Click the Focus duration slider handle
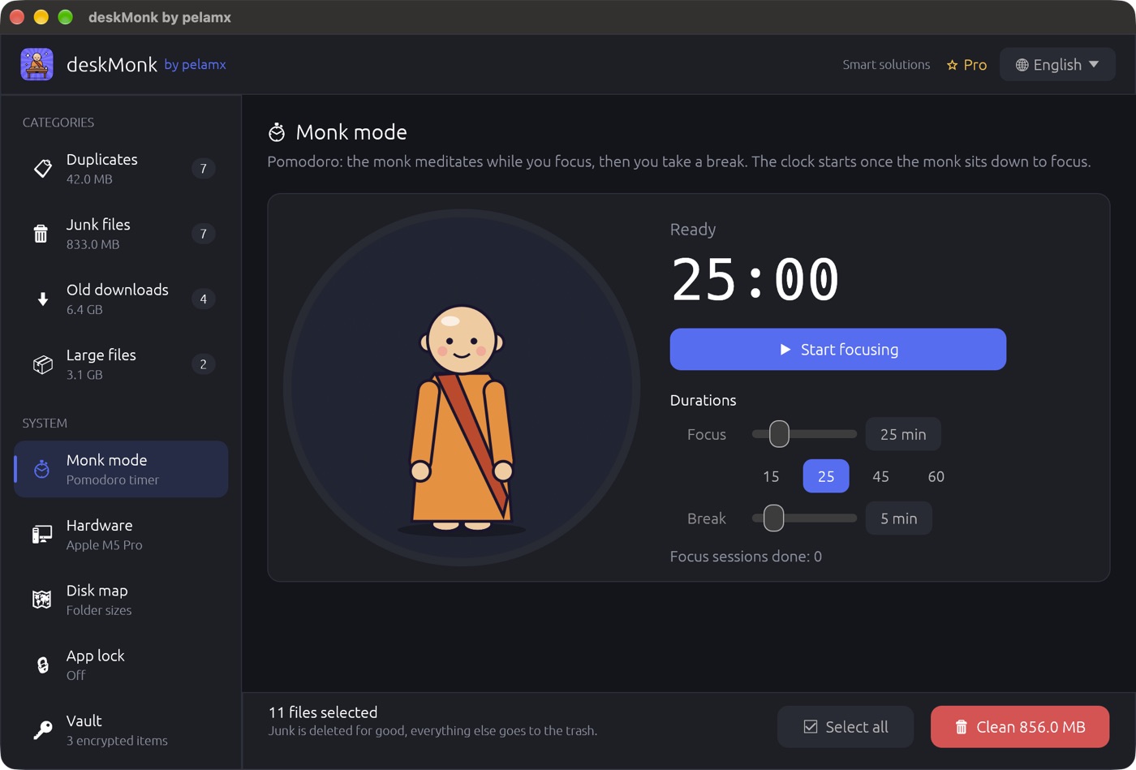1136x770 pixels. [779, 434]
